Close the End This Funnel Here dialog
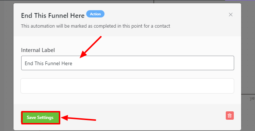The width and height of the screenshot is (255, 131). (x=231, y=15)
